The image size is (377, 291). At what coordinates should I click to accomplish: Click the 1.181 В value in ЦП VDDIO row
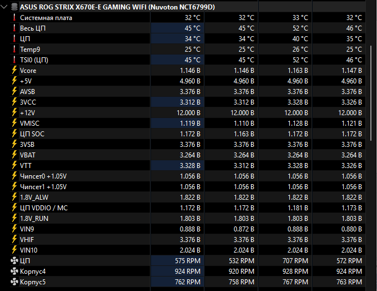point(298,208)
